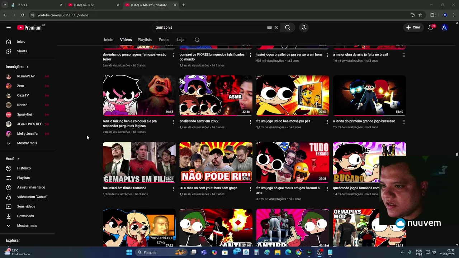Screen dimensions: 459x258
Task: Open options for "me inseri em filmes famosos"
Action: 174,188
